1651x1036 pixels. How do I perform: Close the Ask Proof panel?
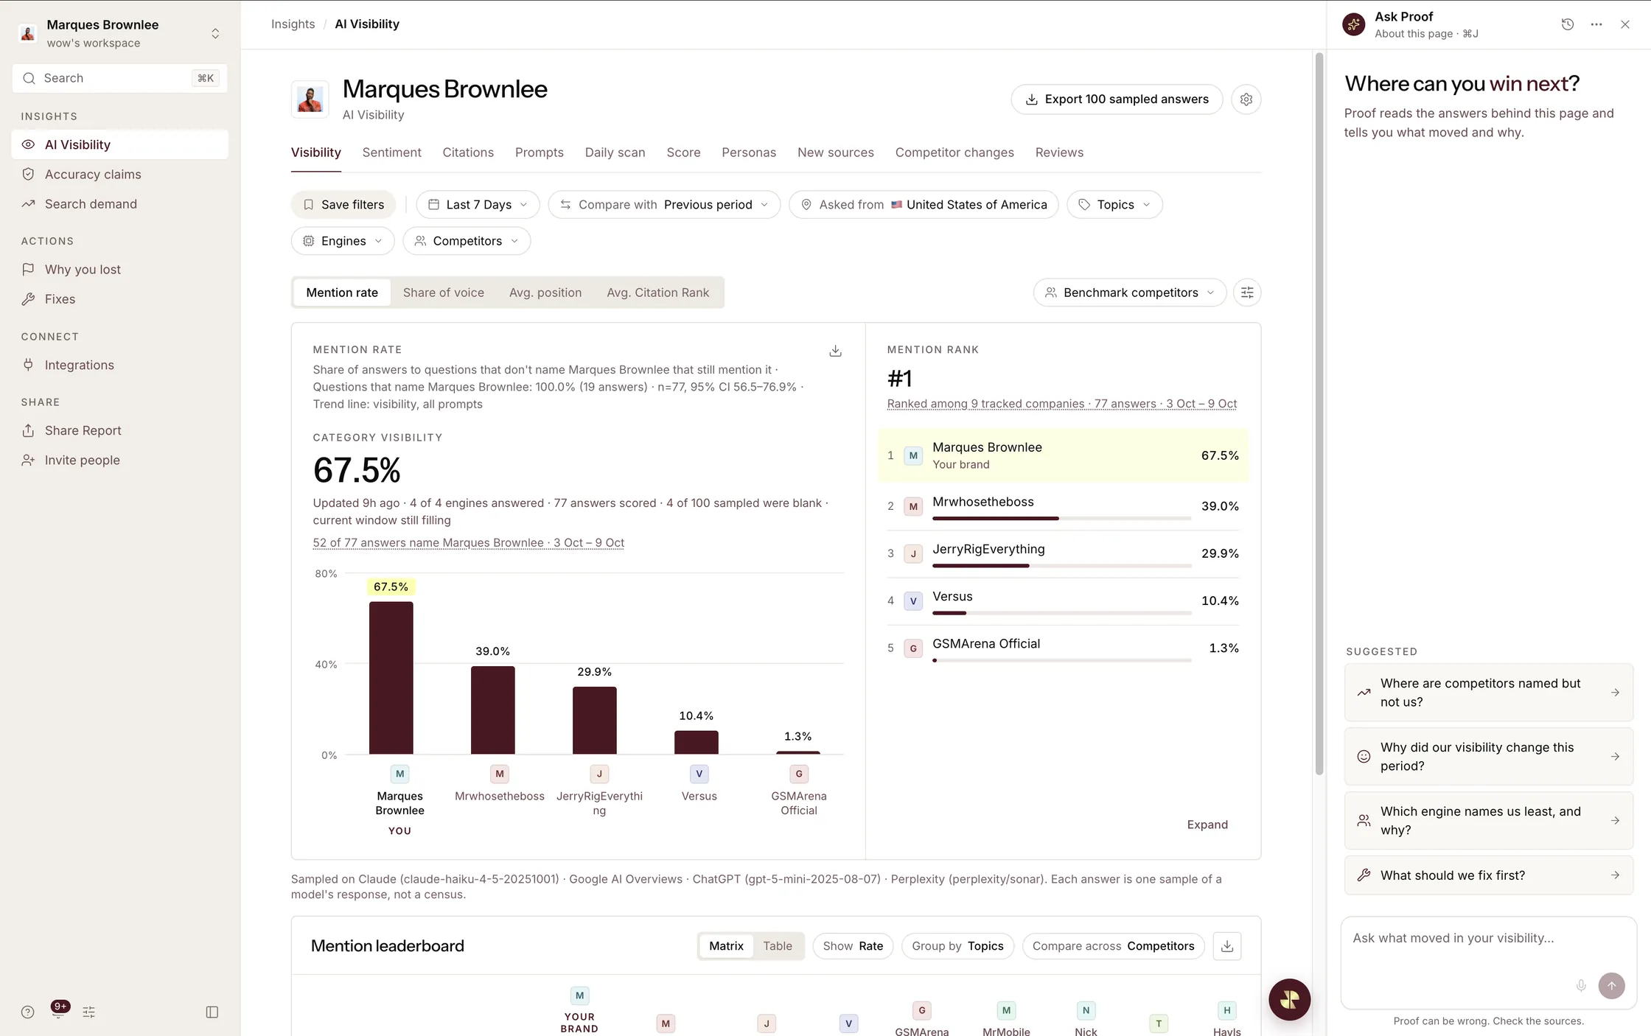point(1625,24)
